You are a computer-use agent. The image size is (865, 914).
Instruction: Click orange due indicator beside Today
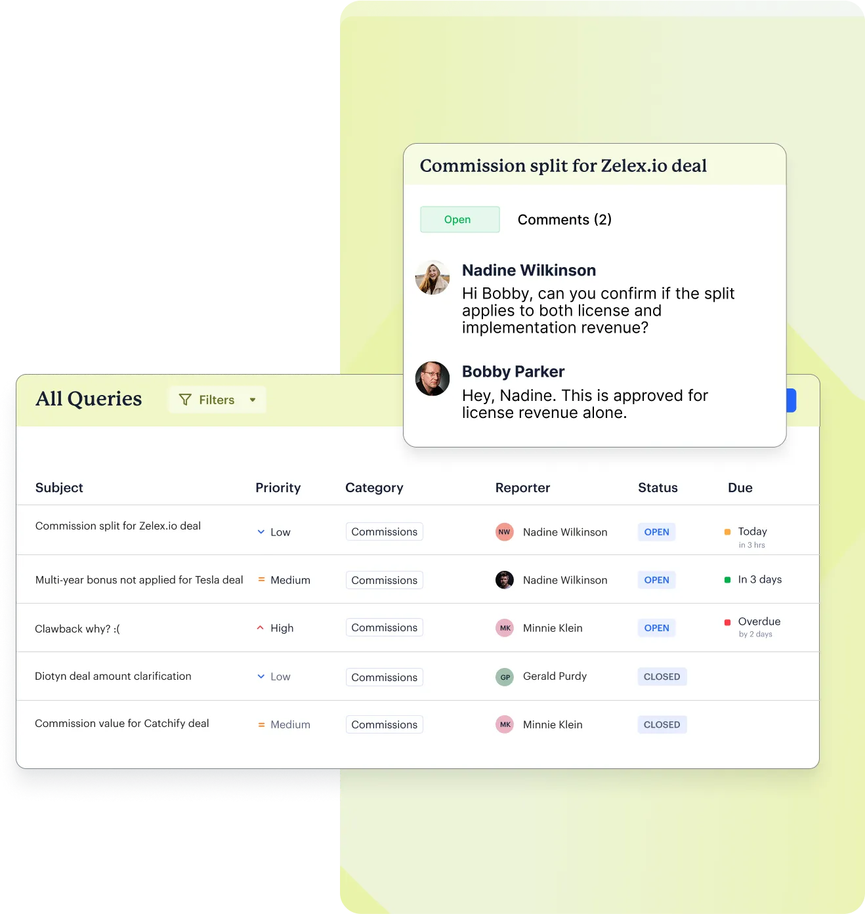(x=727, y=532)
